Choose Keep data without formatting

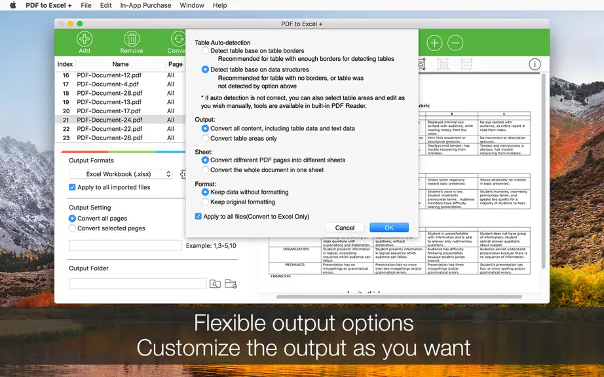tap(205, 192)
